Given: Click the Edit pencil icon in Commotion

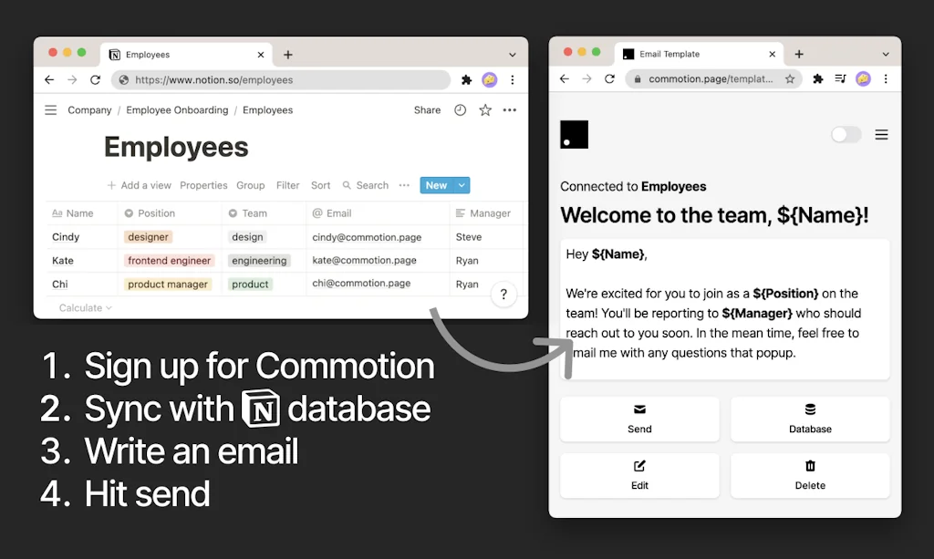Looking at the screenshot, I should pos(639,468).
